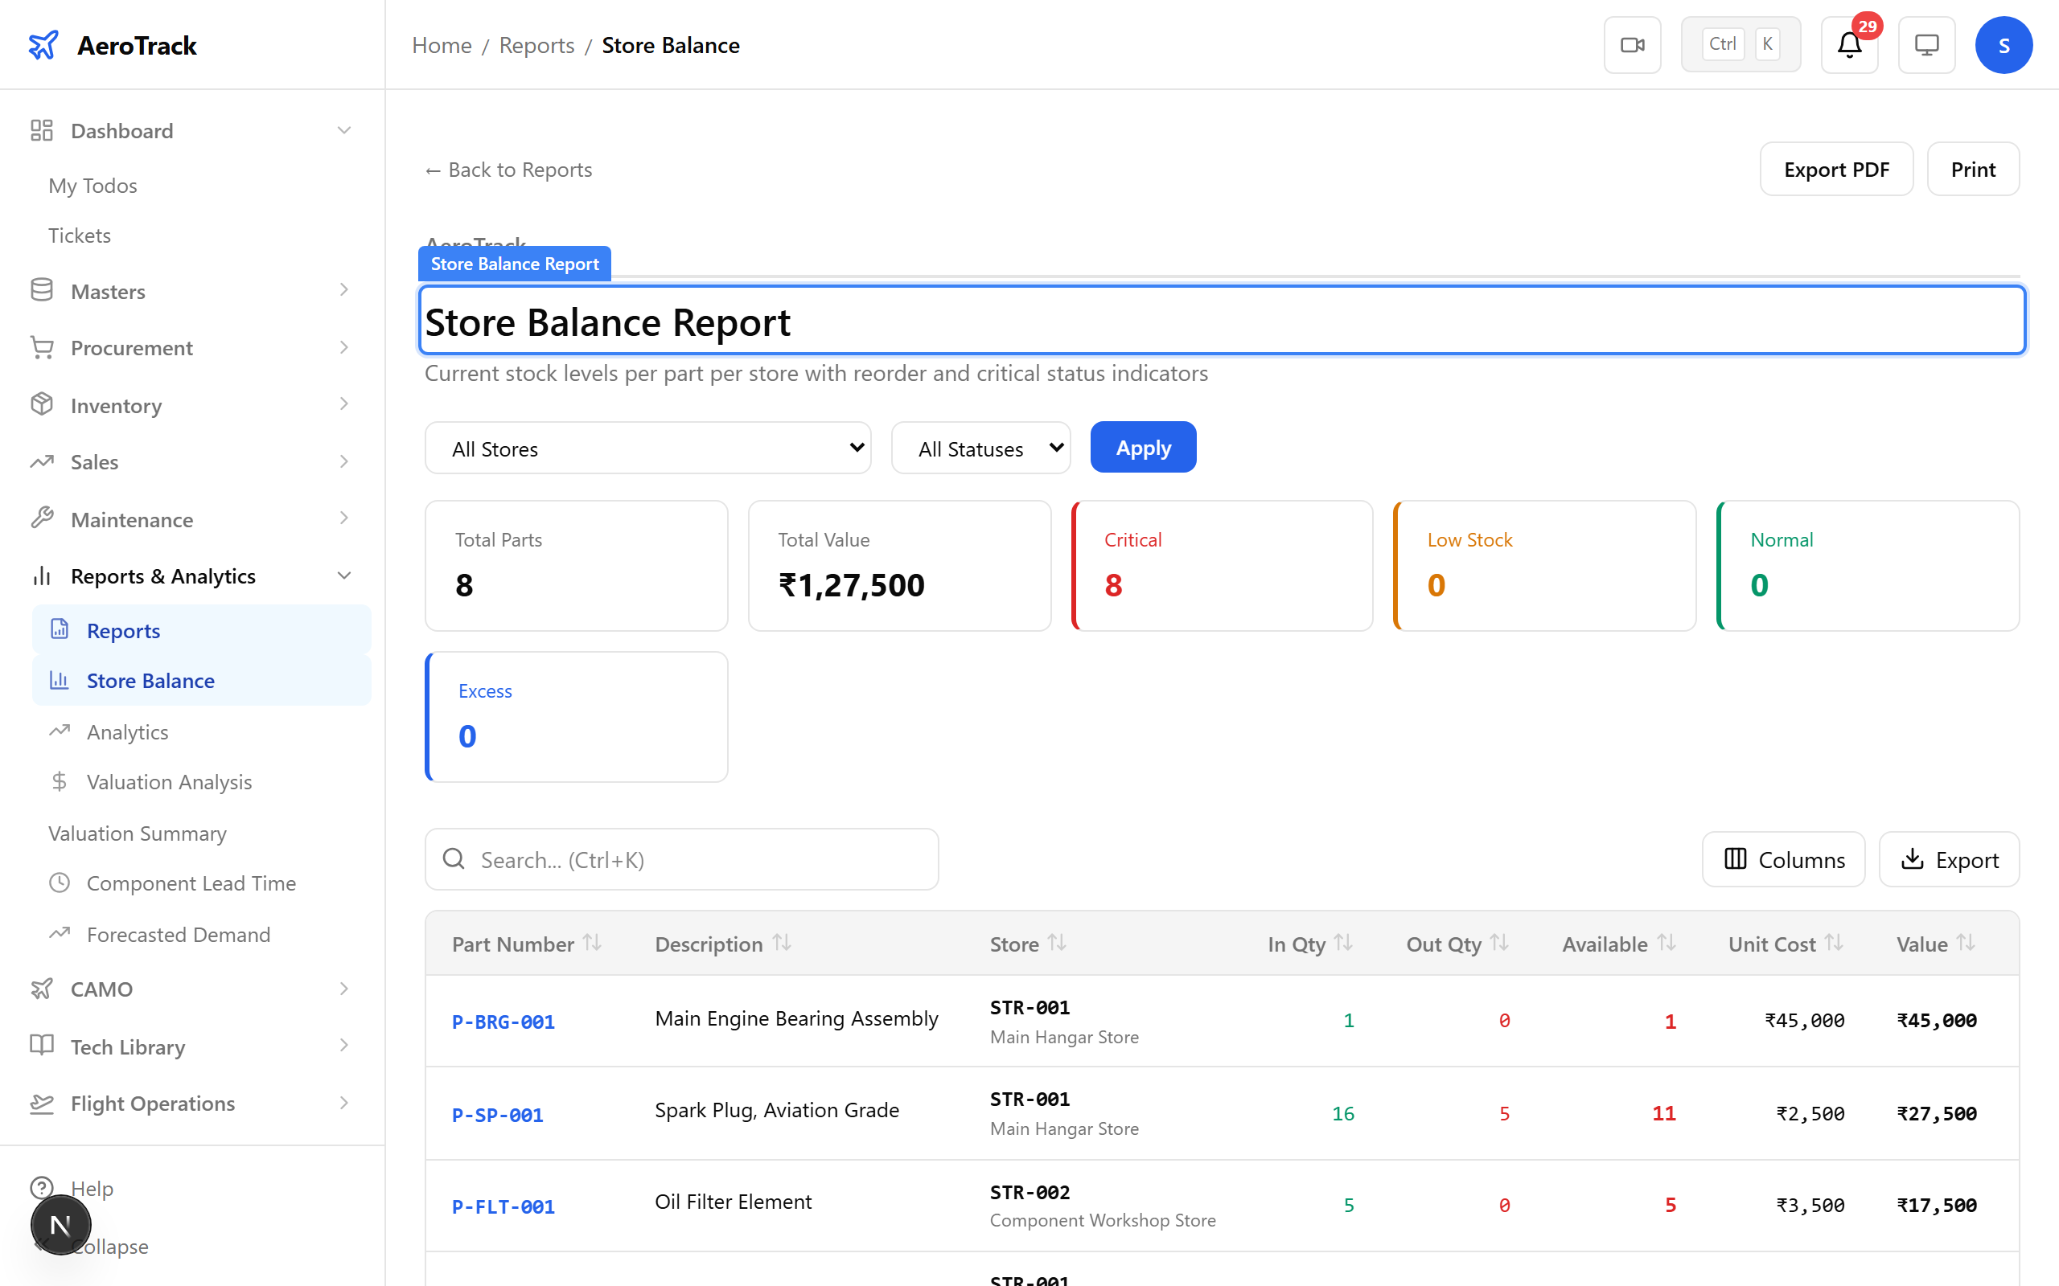
Task: Click the video camera icon in header
Action: (x=1632, y=44)
